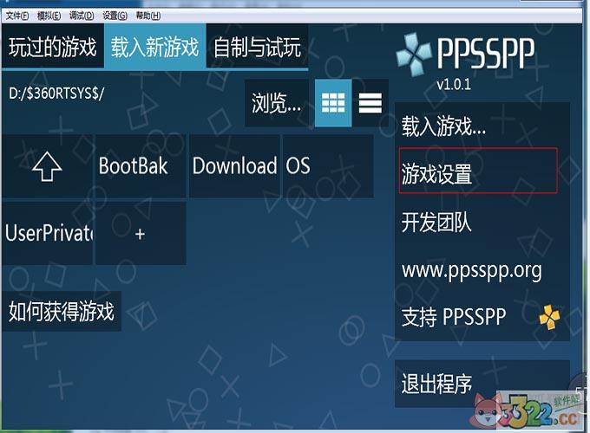Open the OS folder
The width and height of the screenshot is (590, 433).
click(x=328, y=166)
